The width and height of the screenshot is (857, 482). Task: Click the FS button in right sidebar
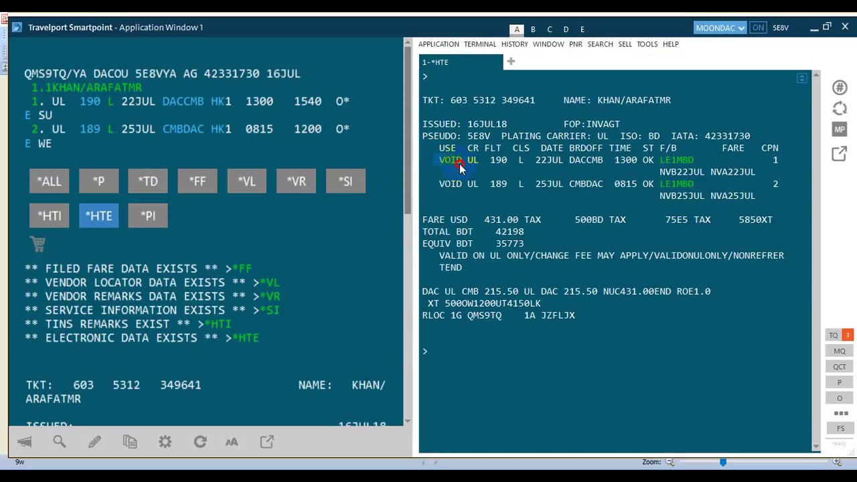click(x=840, y=428)
